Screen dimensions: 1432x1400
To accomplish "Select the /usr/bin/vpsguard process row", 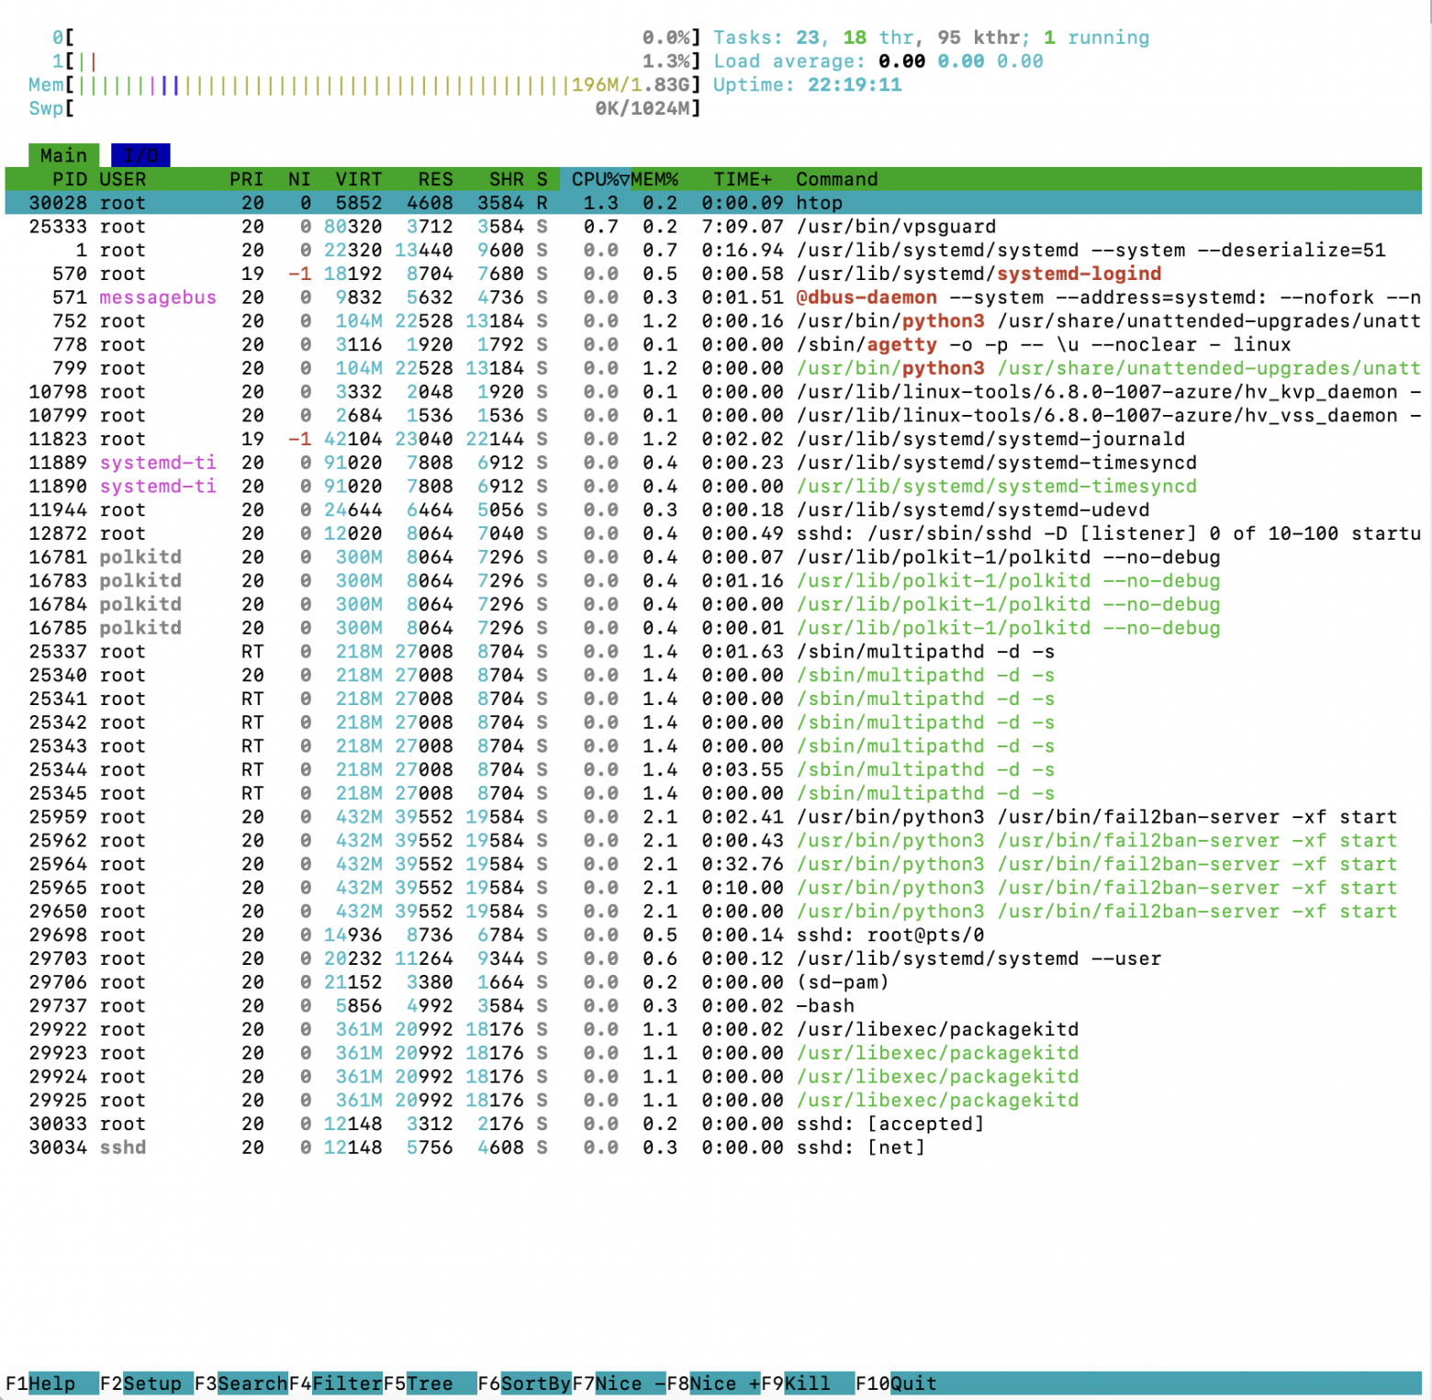I will [713, 227].
